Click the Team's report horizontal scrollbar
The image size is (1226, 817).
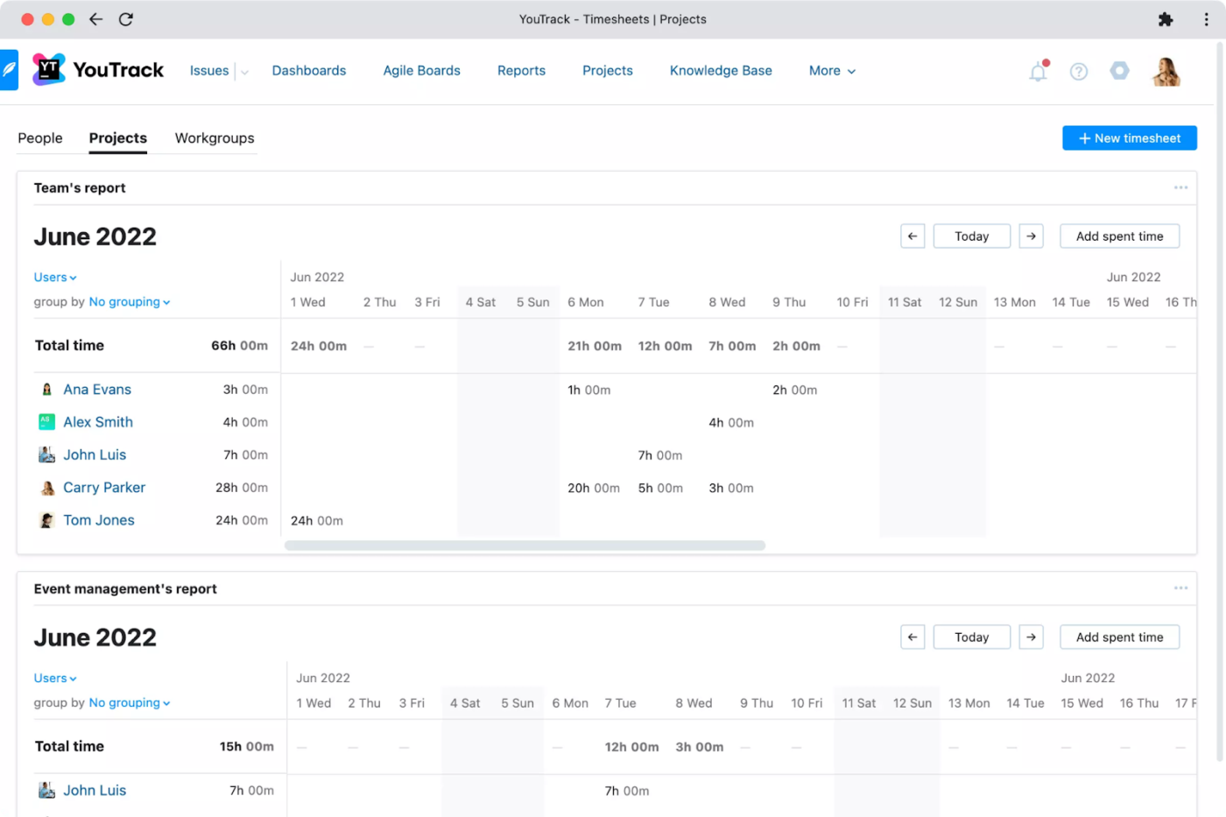click(525, 546)
